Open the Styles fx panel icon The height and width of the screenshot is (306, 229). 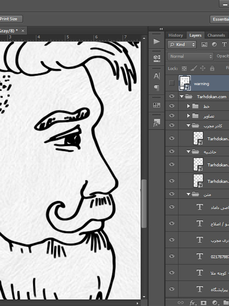point(157,122)
